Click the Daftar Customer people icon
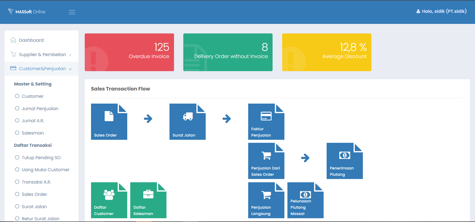Viewport: 475px width, 222px height. [x=109, y=195]
